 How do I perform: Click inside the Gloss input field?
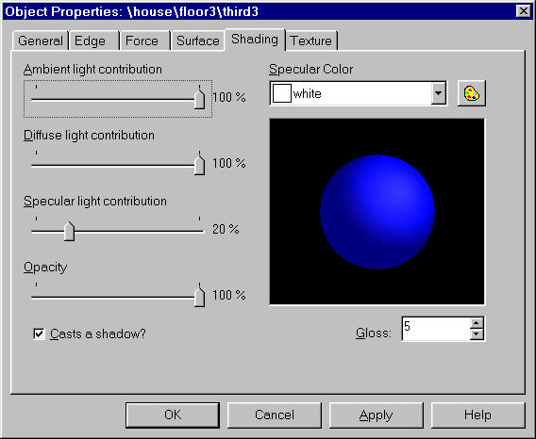click(436, 329)
